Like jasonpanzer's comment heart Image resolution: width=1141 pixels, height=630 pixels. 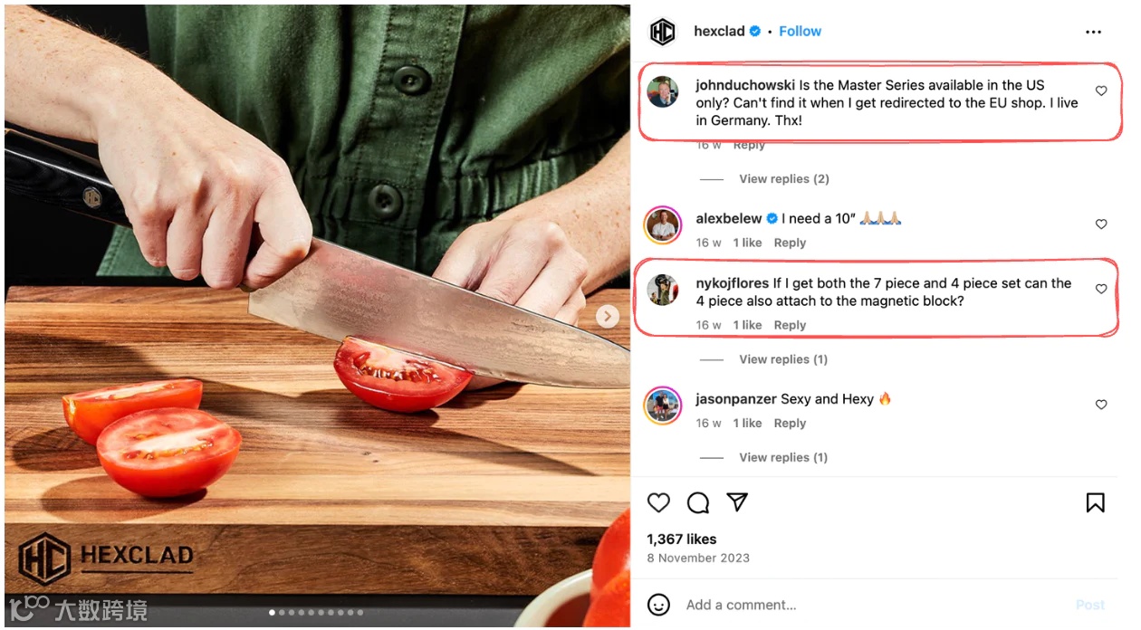[x=1101, y=405]
